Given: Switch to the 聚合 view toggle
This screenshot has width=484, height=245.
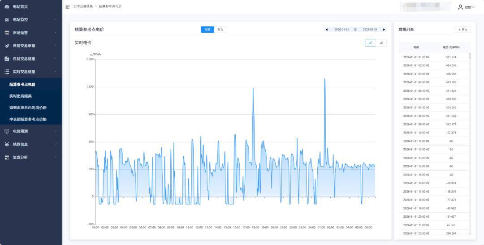Looking at the screenshot, I should click(x=220, y=30).
